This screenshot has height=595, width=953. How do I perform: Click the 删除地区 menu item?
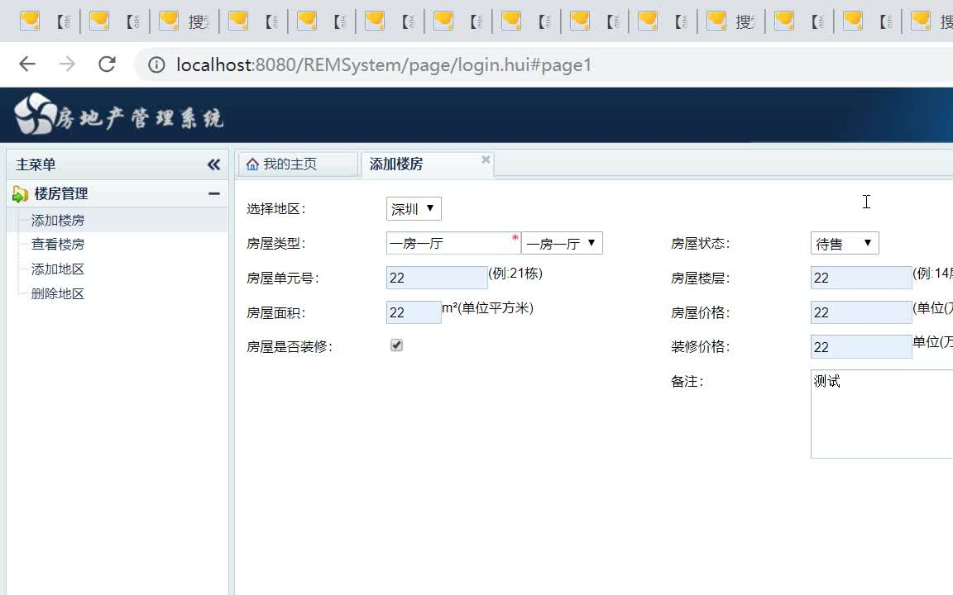pos(57,293)
